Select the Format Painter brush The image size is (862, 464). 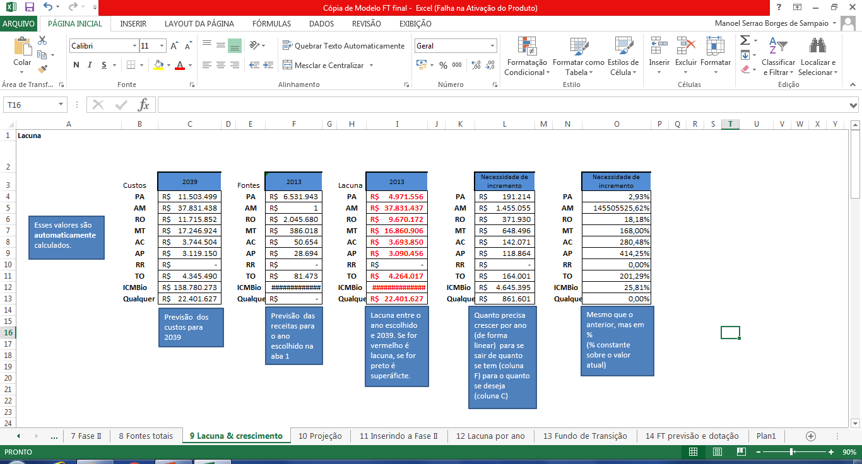pos(43,69)
